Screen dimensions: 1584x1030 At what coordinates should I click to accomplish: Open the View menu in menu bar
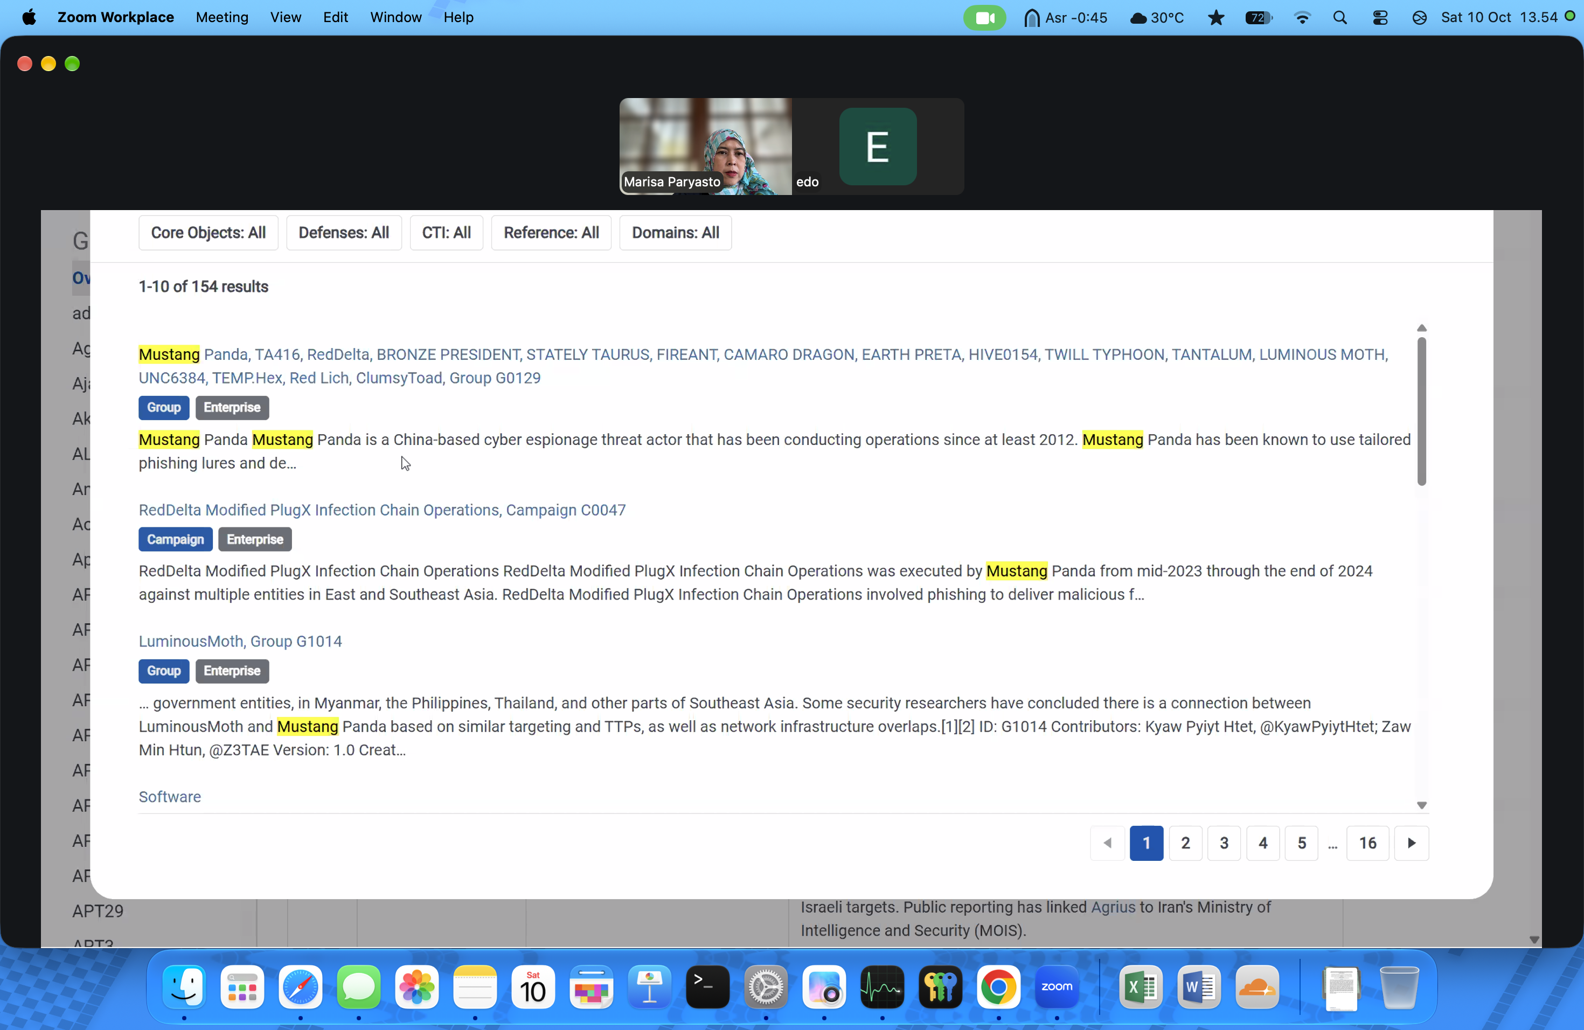[x=286, y=17]
